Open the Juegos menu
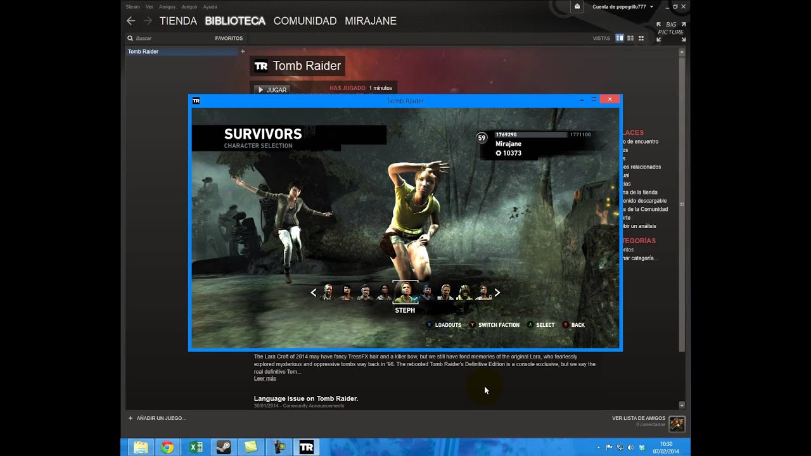811x456 pixels. tap(189, 7)
